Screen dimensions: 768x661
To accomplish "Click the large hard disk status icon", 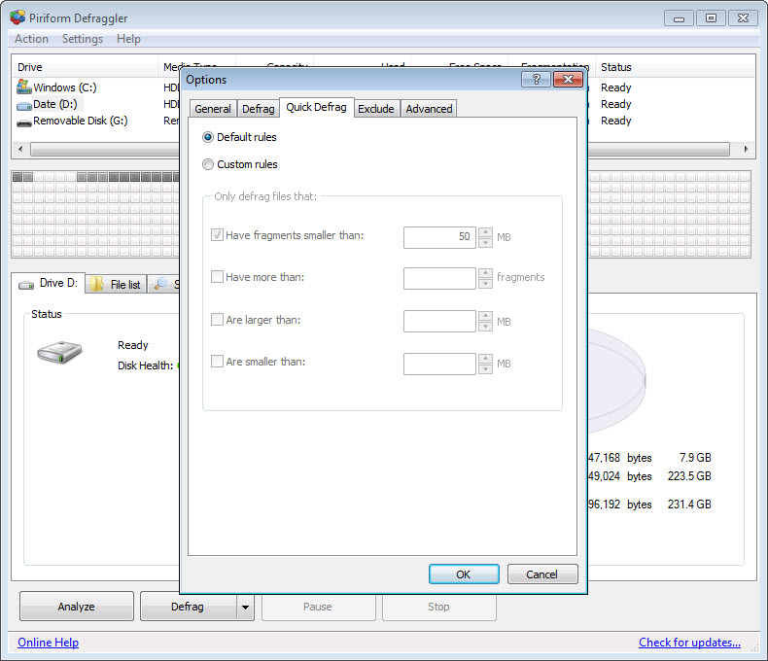I will (x=59, y=352).
